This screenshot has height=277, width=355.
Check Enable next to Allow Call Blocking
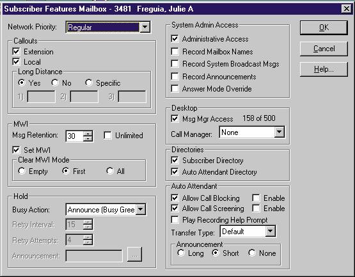pyautogui.click(x=256, y=198)
